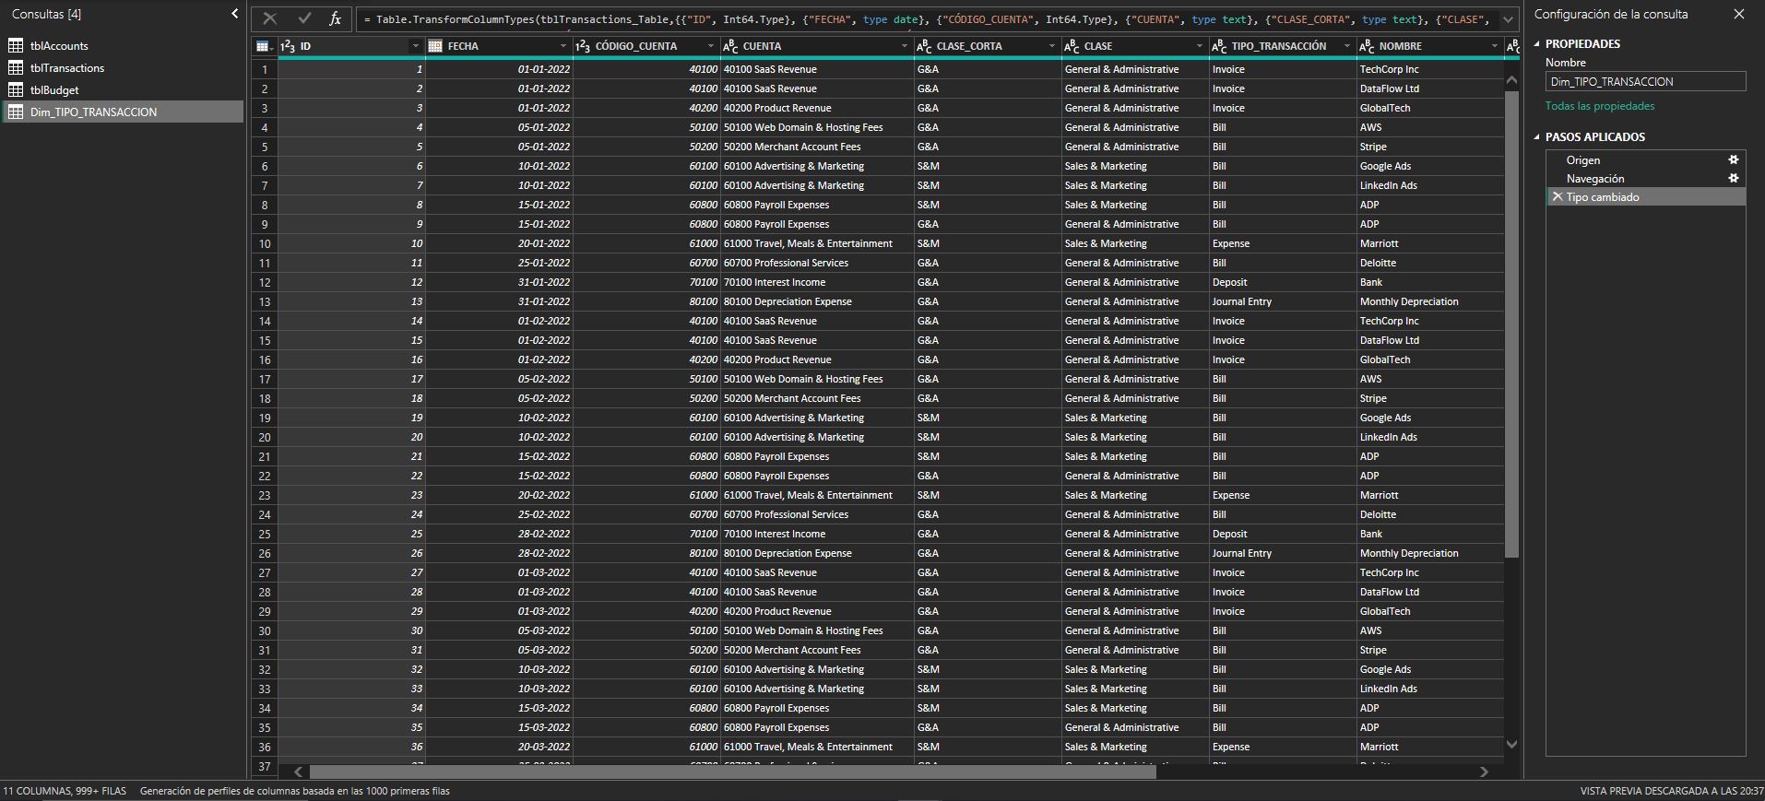This screenshot has width=1765, height=801.
Task: Close the Configuración de la consulta pane
Action: coord(1739,14)
